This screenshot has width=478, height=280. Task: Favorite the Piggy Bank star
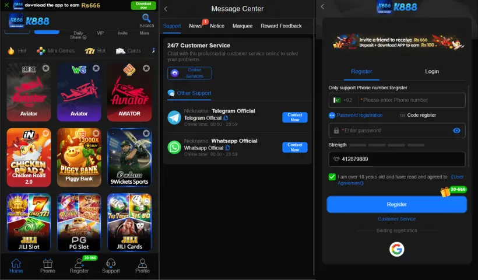point(96,133)
